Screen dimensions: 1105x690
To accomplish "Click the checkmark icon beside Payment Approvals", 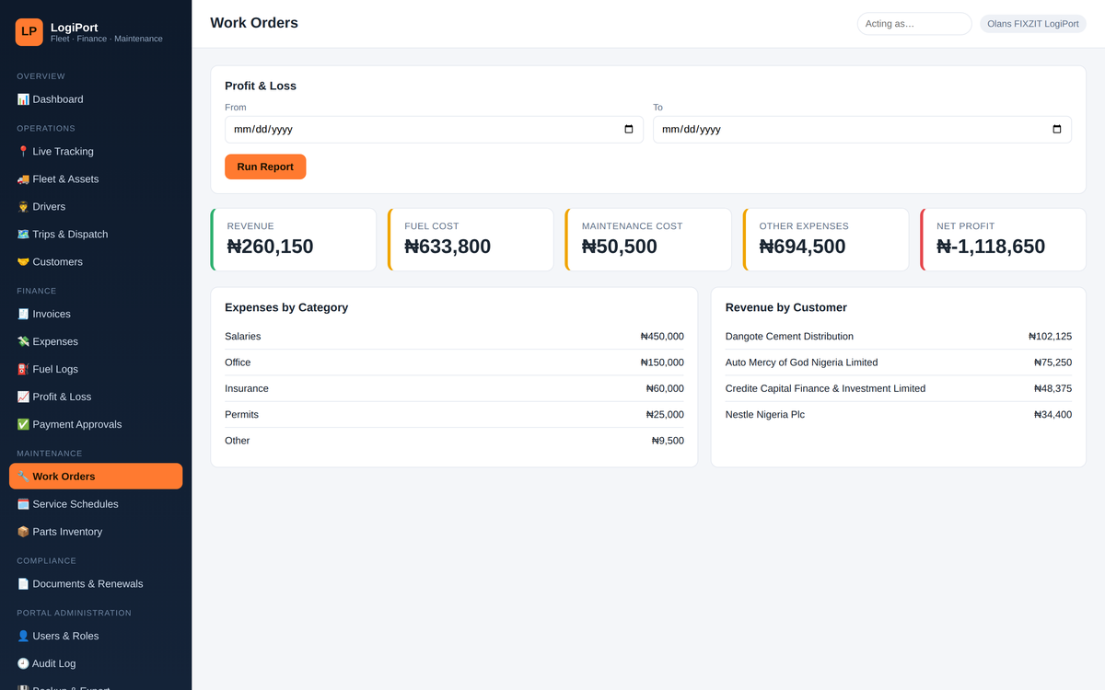I will (23, 425).
